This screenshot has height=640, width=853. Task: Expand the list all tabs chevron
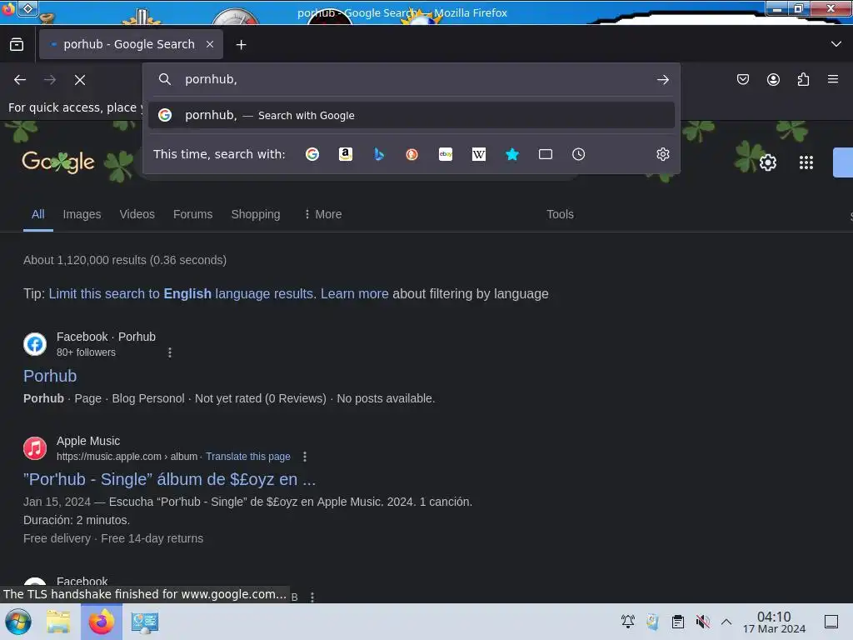point(836,44)
